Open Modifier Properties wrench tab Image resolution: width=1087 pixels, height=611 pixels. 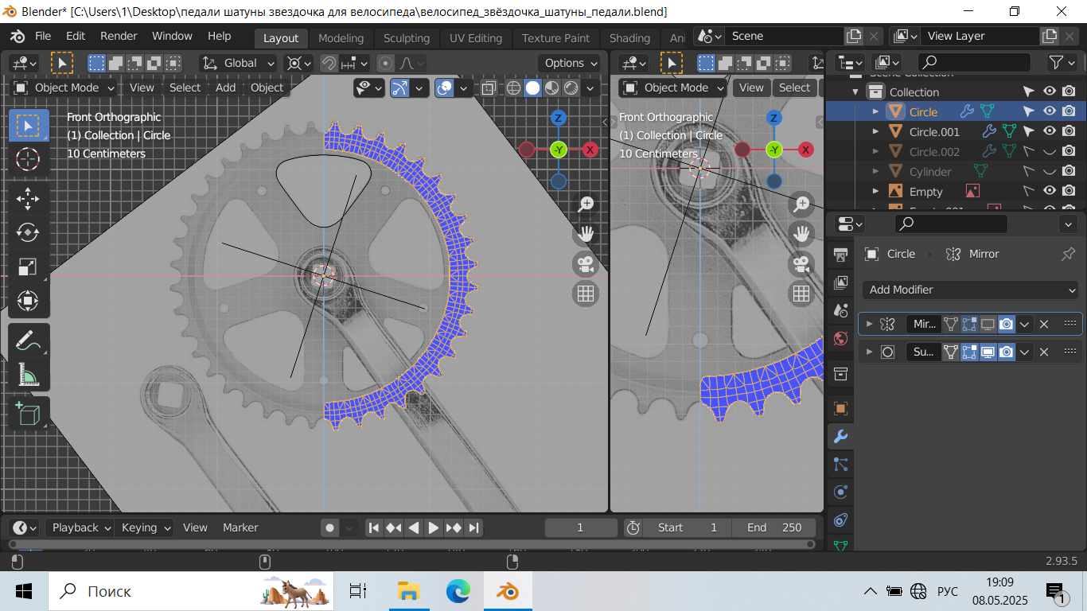[x=840, y=436]
